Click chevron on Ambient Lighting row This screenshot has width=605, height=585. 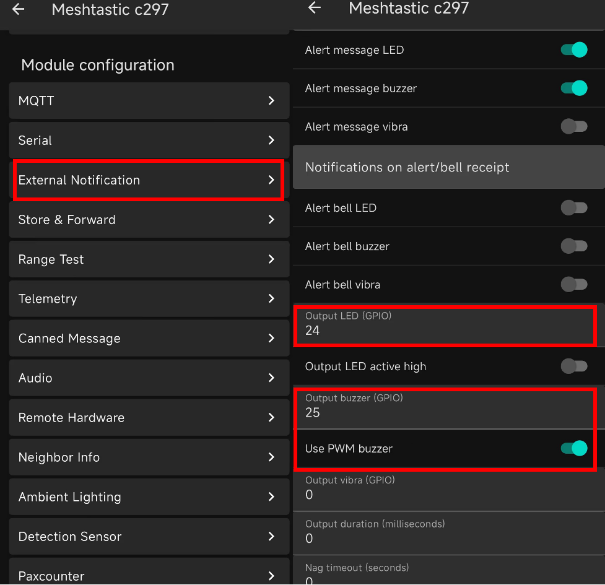(x=271, y=496)
